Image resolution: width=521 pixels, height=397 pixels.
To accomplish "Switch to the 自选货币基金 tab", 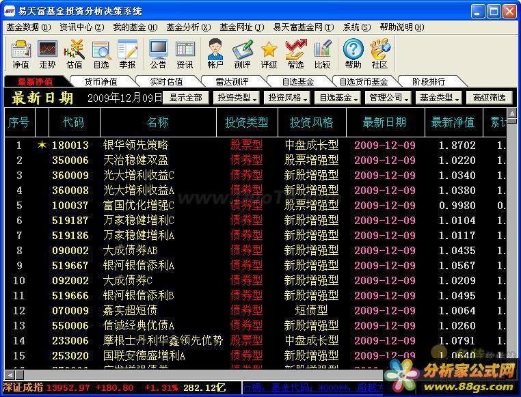I will click(364, 81).
